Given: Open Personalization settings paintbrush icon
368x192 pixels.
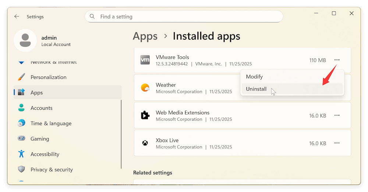Looking at the screenshot, I should 21,77.
